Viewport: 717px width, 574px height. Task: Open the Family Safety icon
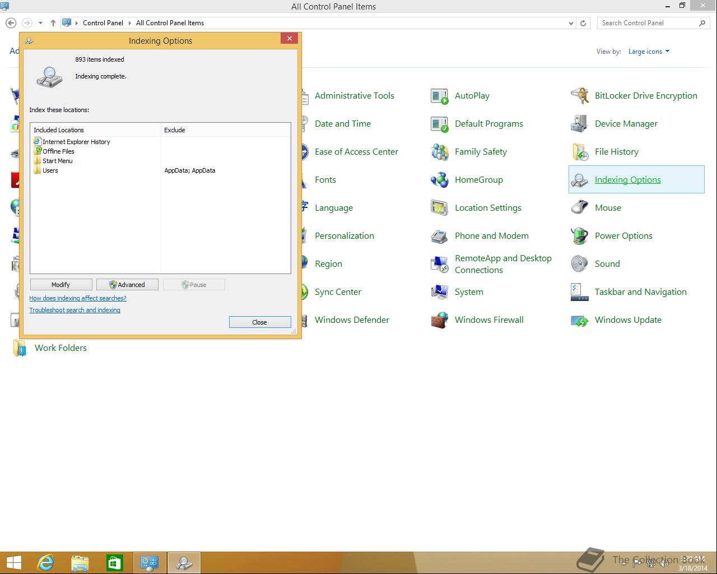tap(440, 152)
